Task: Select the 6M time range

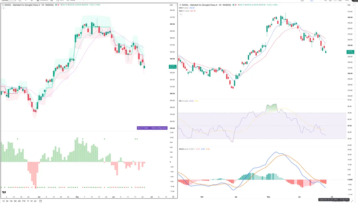Action: tap(19, 201)
